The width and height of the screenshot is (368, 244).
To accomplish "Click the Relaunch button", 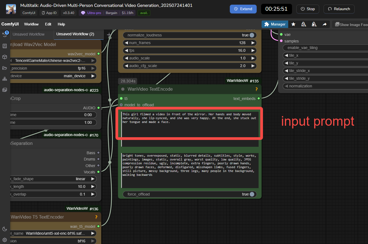I will pos(339,9).
